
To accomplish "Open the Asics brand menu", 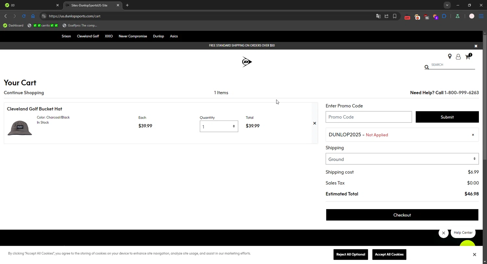I will [174, 36].
